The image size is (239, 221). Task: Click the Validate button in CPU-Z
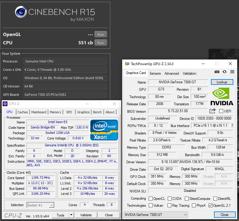click(x=86, y=215)
